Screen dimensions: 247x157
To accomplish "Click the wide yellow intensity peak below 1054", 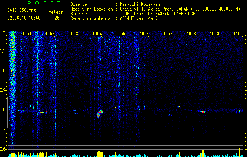I will pos(100,153).
